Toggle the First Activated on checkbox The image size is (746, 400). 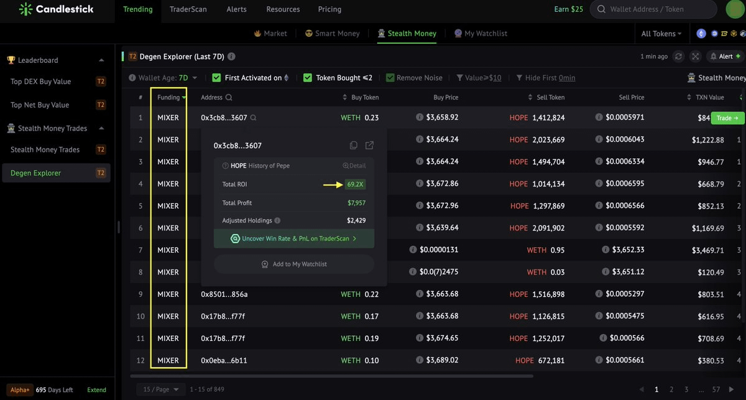pyautogui.click(x=216, y=78)
